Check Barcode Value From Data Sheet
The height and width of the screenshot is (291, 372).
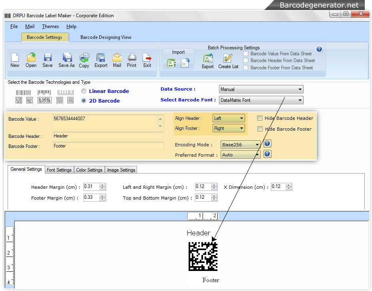(246, 54)
